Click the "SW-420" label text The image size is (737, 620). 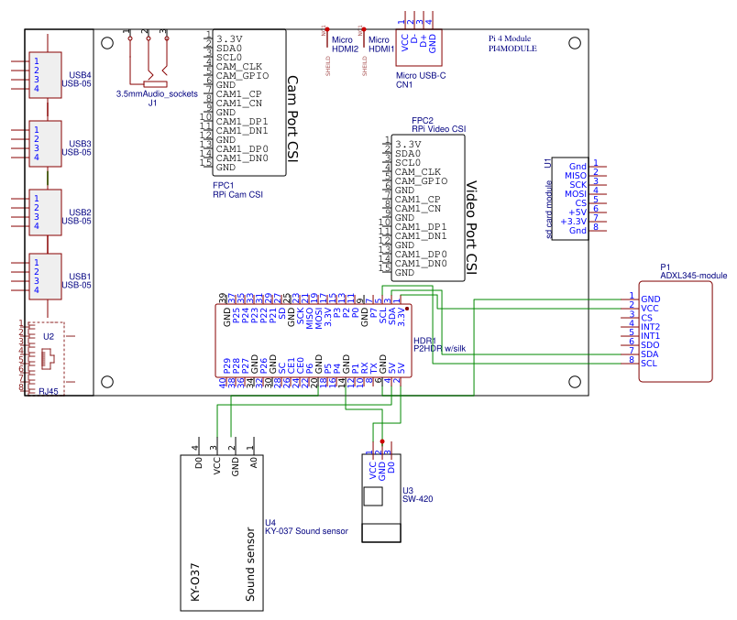[x=417, y=499]
